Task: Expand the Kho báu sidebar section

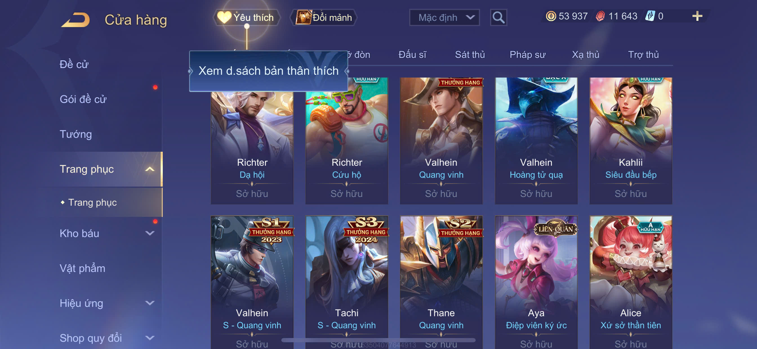Action: point(150,234)
